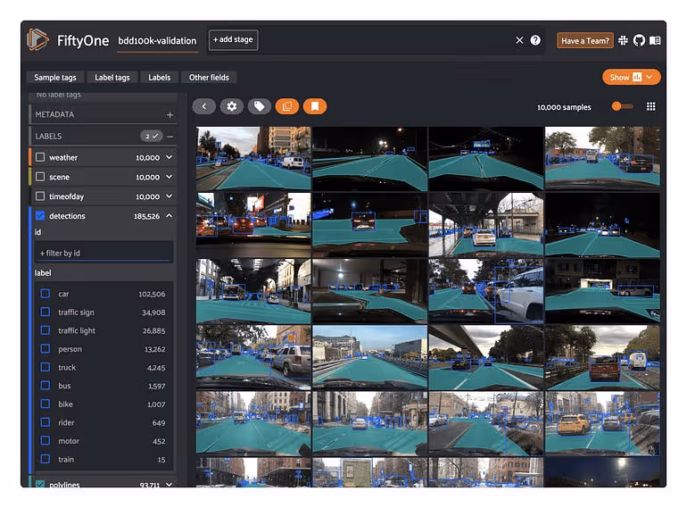Open the GitHub repository icon

pos(639,40)
